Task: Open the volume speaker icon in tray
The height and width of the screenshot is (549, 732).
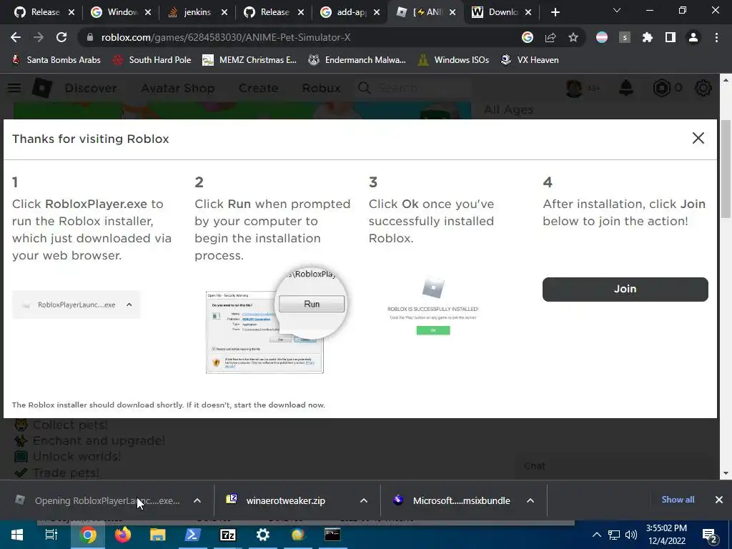Action: click(630, 535)
